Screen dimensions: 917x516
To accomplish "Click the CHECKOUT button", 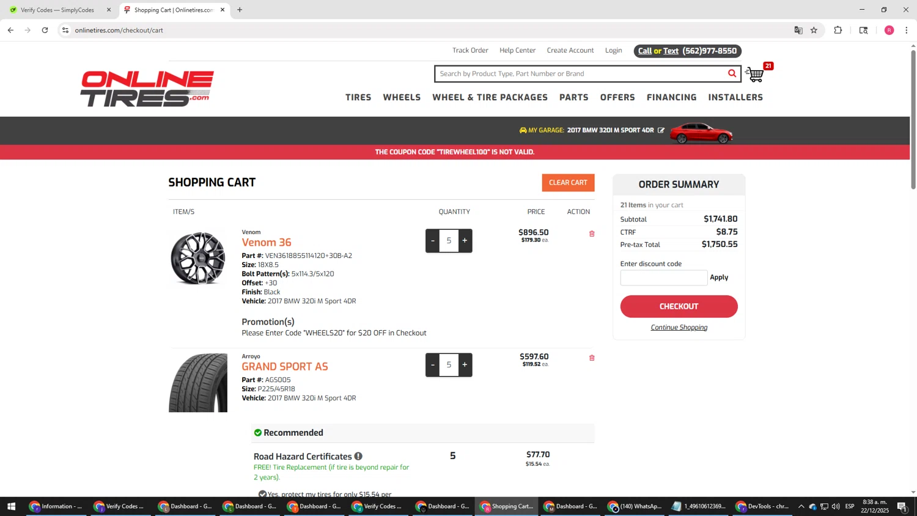I will click(679, 306).
